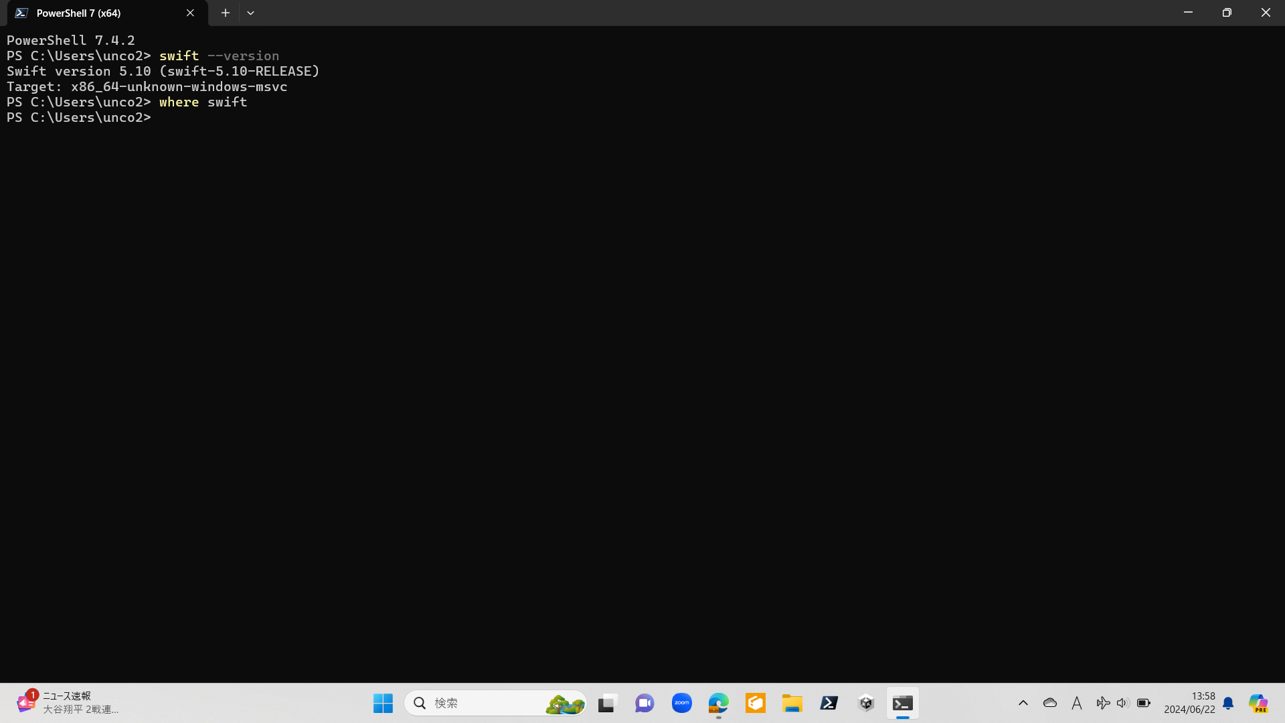Open a new terminal tab

226,13
